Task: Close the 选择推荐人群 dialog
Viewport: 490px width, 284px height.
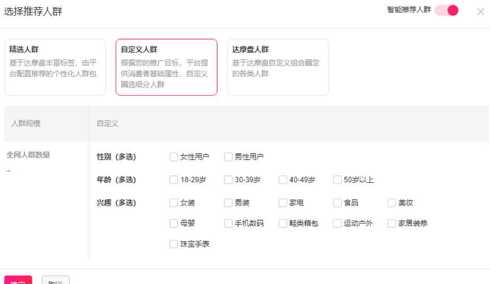Action: [480, 12]
